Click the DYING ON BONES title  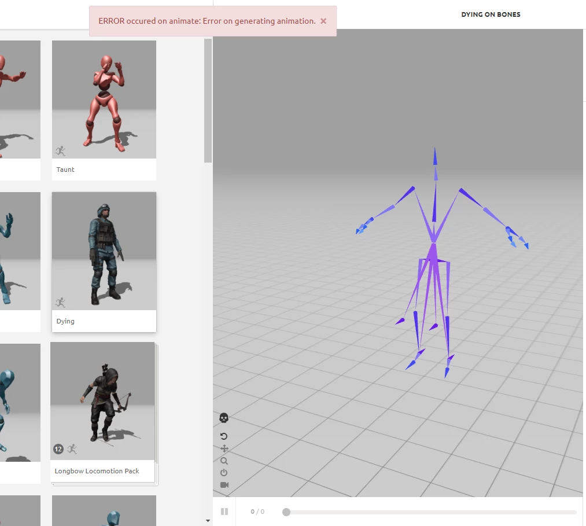tap(491, 14)
